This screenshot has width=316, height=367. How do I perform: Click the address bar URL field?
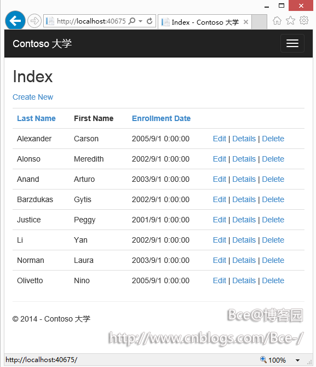point(91,21)
